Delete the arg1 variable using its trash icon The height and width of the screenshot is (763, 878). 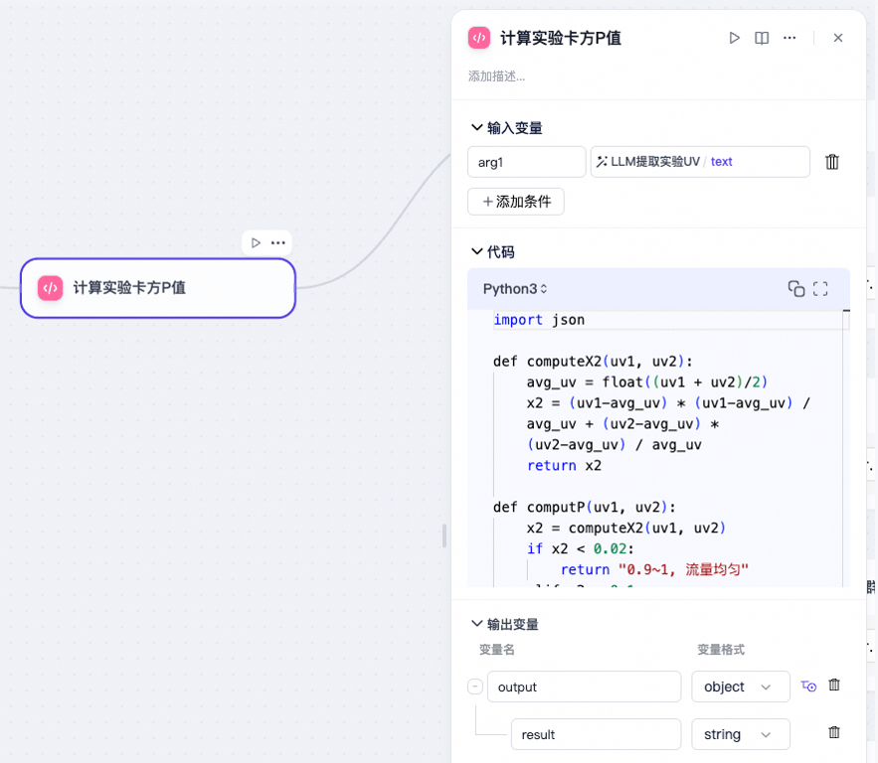coord(832,161)
